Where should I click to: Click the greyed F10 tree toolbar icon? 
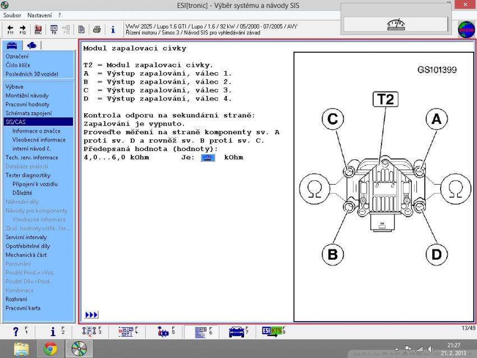click(66, 29)
